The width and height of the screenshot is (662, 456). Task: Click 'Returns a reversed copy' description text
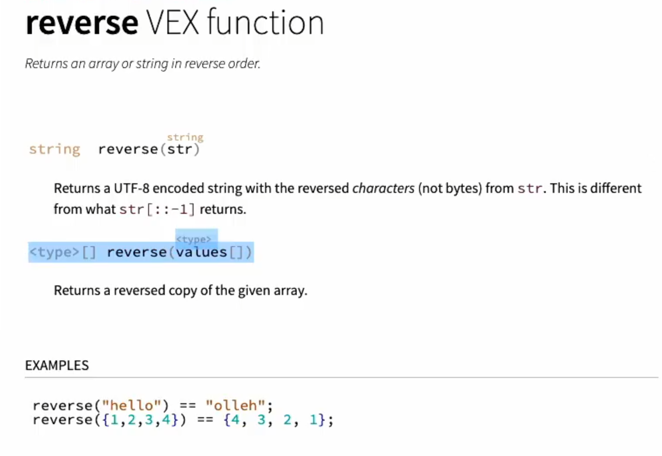[180, 291]
